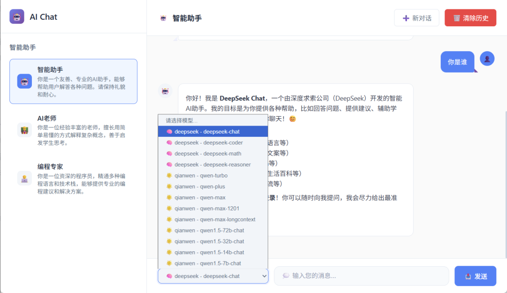
Task: Select the 编程专家 assistant card
Action: 73,178
